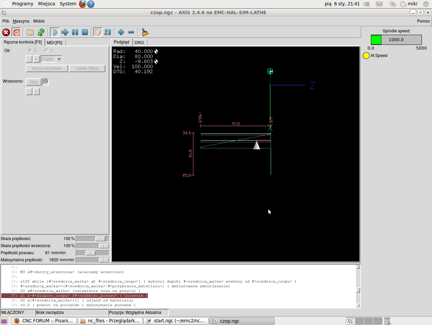Toggle optional pause M1 icon
The image size is (432, 325).
click(x=108, y=32)
